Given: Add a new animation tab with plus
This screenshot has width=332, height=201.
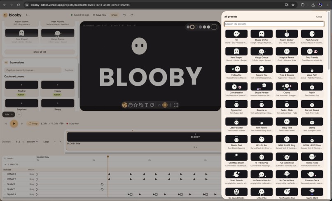Looking at the screenshot, I should [19, 115].
